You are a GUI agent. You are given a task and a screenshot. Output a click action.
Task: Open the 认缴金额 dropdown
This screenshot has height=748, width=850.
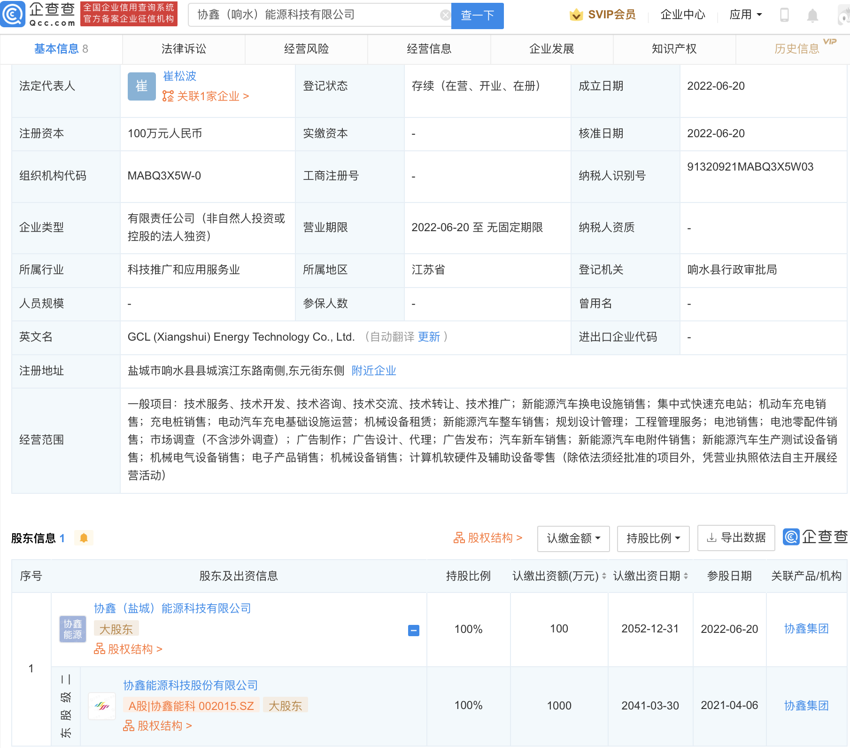click(x=573, y=538)
